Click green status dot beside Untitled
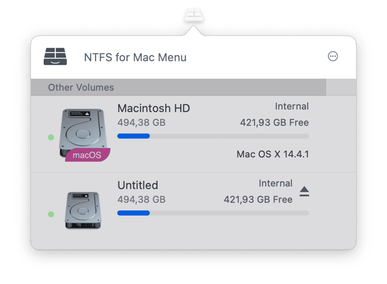 click(x=51, y=214)
